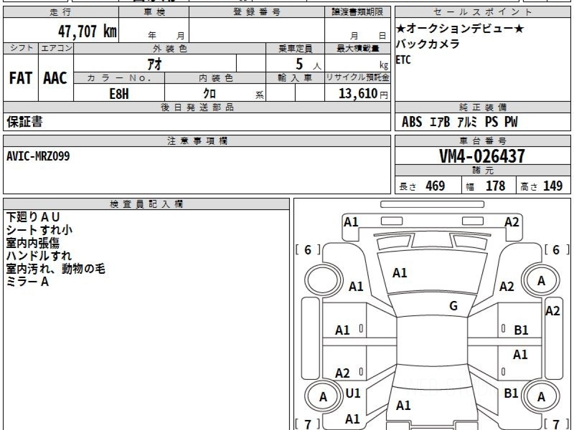Viewport: 574px width, 430px height.
Task: Select the バックカメラ line
Action: (428, 44)
